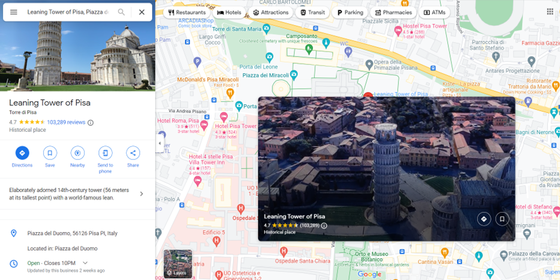560x280 pixels.
Task: Select McDonald's Pisa Miracoli restaurant pin
Action: click(x=230, y=94)
